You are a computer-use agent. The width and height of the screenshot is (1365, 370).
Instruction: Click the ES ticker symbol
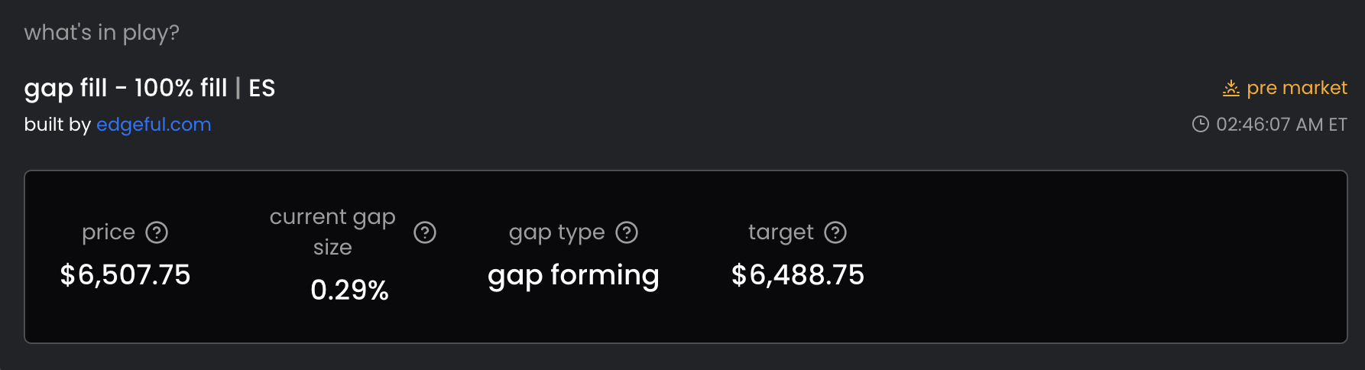click(262, 89)
